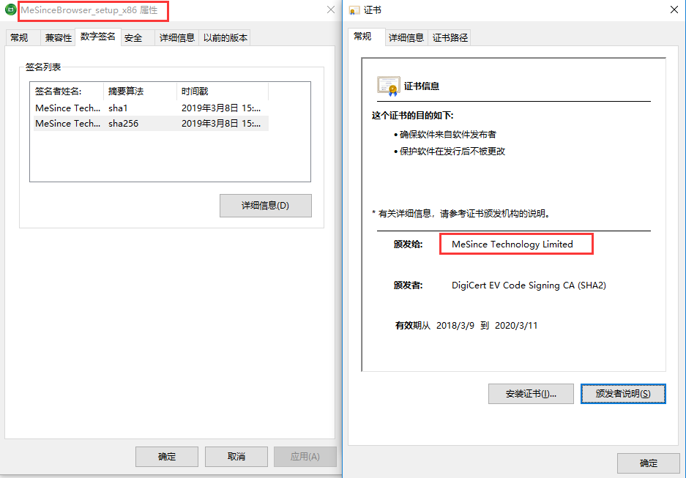Click the green installer icon in properties title bar

11,11
